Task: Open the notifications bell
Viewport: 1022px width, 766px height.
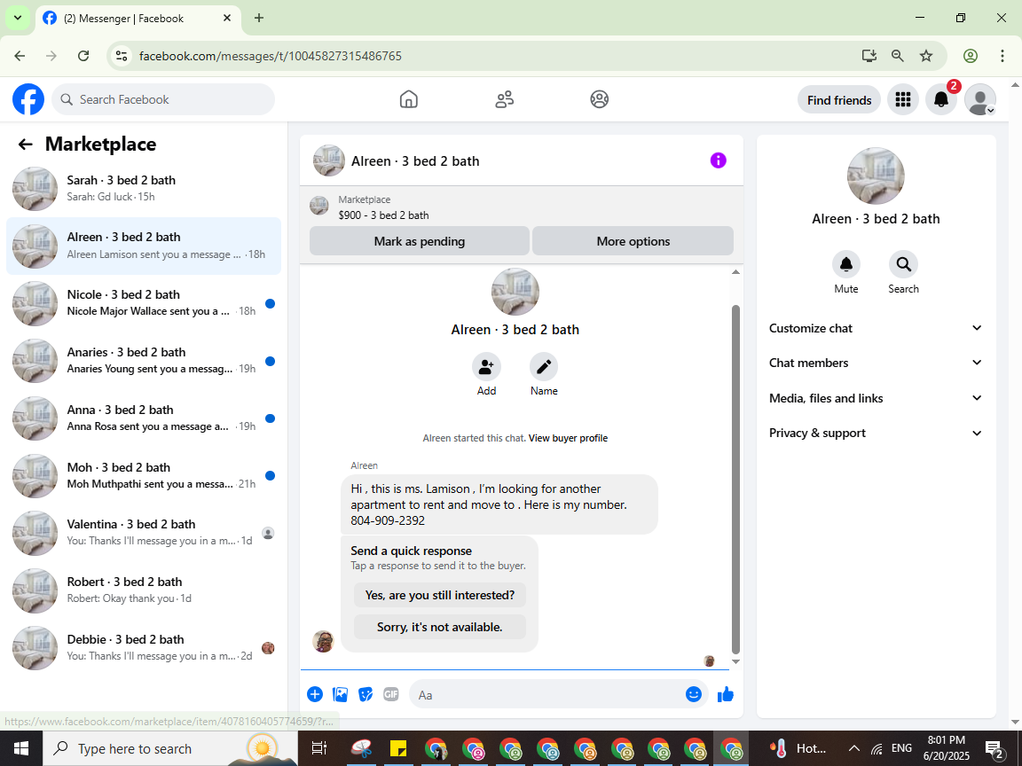Action: 941,99
